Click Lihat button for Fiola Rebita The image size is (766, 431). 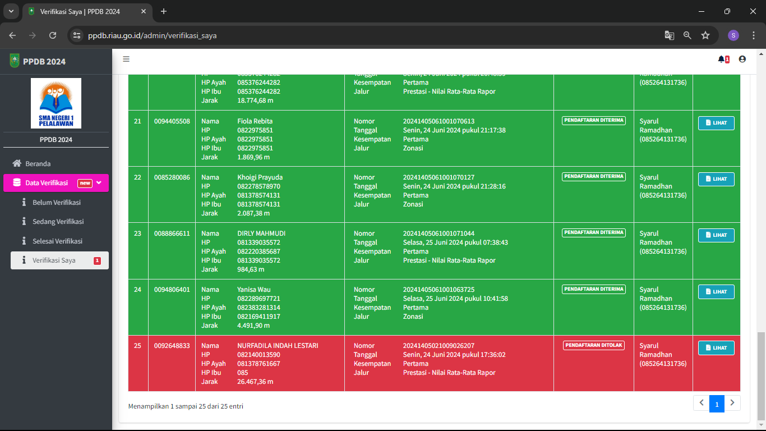(x=716, y=123)
